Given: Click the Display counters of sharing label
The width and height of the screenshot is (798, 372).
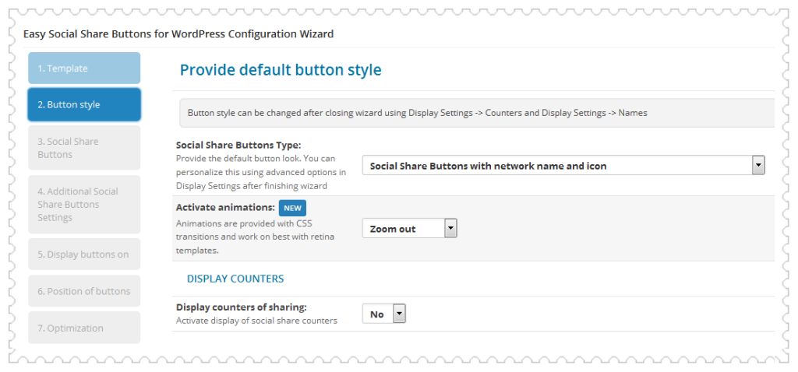Looking at the screenshot, I should pos(242,307).
